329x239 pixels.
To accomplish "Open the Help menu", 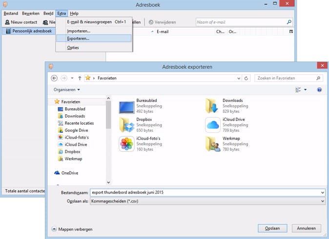I will (74, 14).
